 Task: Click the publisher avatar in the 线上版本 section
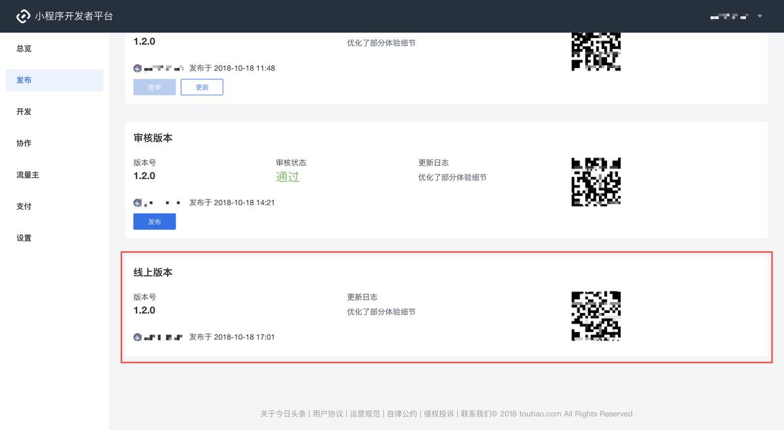click(137, 337)
